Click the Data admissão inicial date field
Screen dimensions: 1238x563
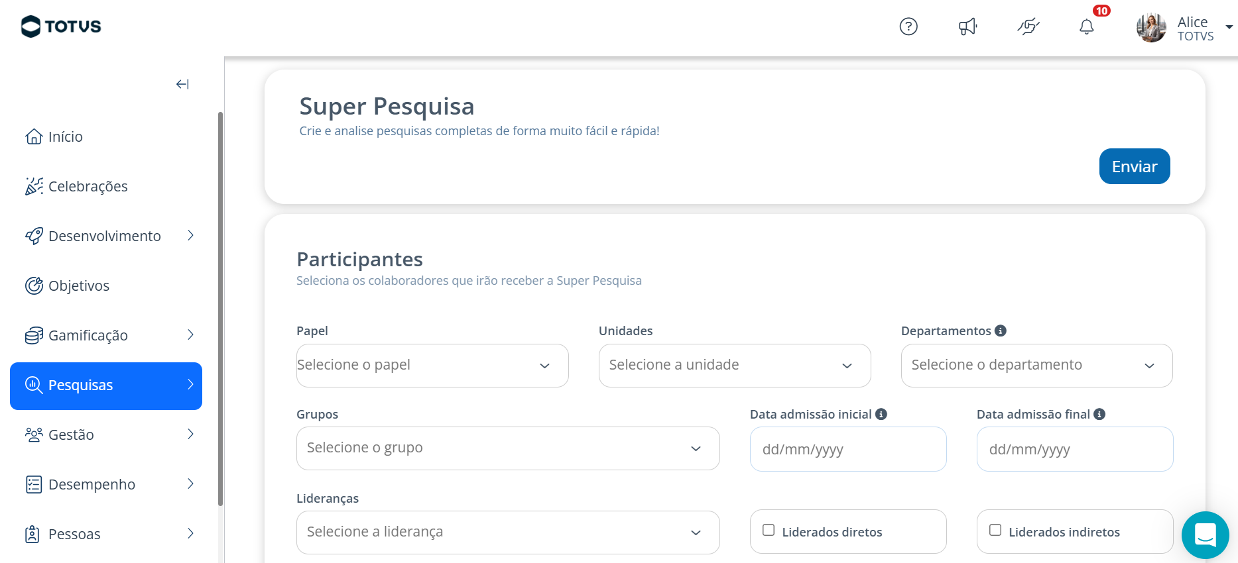(848, 449)
